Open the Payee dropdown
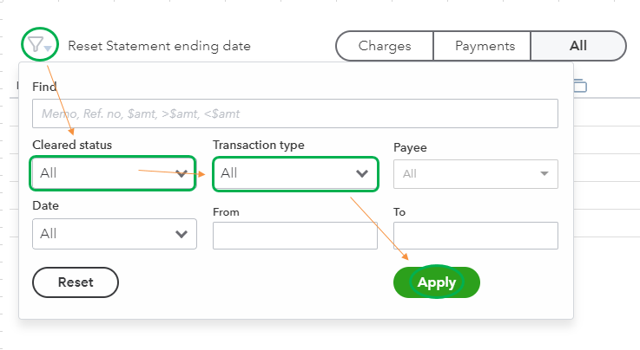Image resolution: width=640 pixels, height=350 pixels. [x=475, y=173]
